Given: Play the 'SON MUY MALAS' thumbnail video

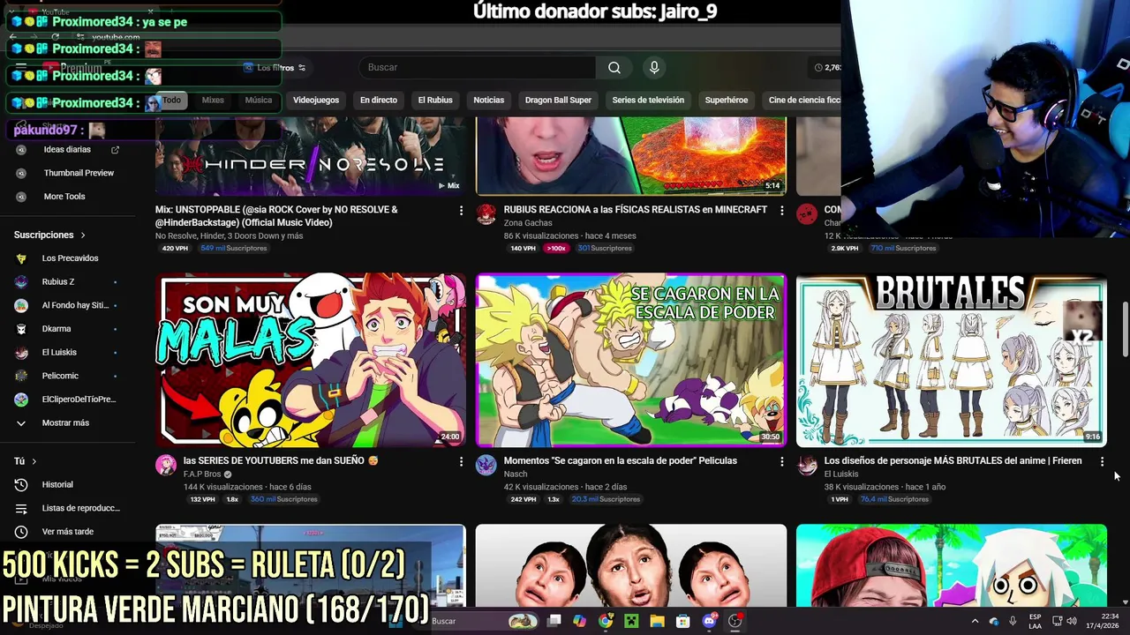Looking at the screenshot, I should (x=311, y=360).
